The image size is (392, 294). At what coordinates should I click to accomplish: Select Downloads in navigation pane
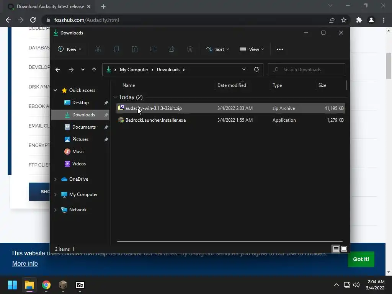[x=80, y=115]
